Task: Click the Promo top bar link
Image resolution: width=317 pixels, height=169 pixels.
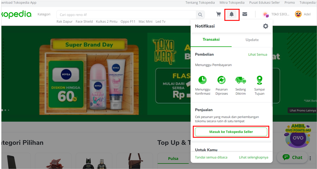Action: tap(290, 3)
